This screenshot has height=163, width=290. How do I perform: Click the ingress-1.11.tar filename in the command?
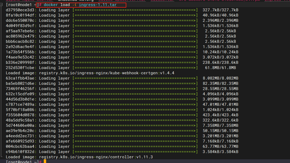point(98,5)
